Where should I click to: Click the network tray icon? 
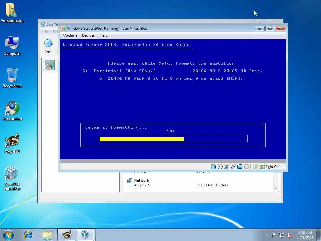click(x=282, y=235)
